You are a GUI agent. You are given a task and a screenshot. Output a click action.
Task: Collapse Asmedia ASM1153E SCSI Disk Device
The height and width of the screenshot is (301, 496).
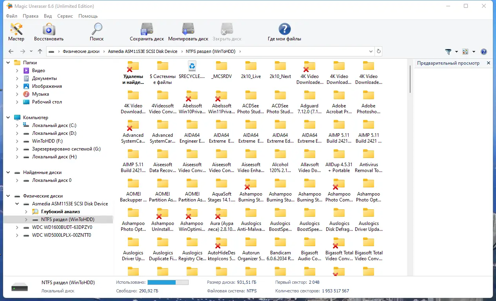(17, 204)
